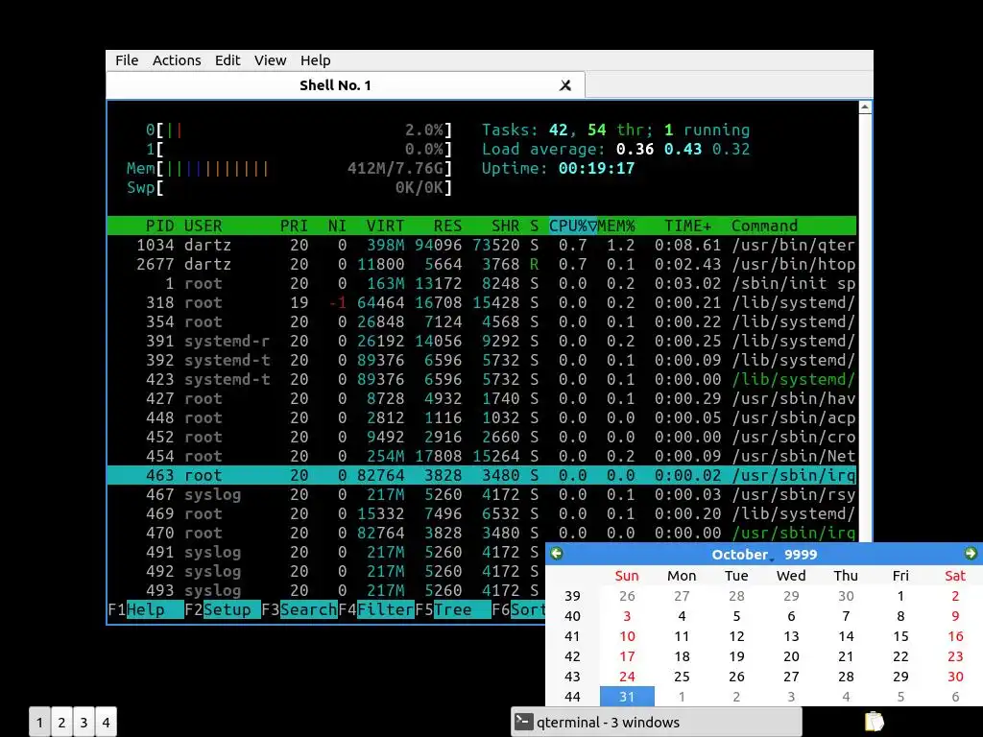Select the Shell No. 1 tab
The width and height of the screenshot is (983, 737).
[x=346, y=85]
